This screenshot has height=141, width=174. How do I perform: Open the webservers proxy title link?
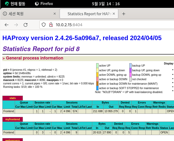tap(13, 140)
